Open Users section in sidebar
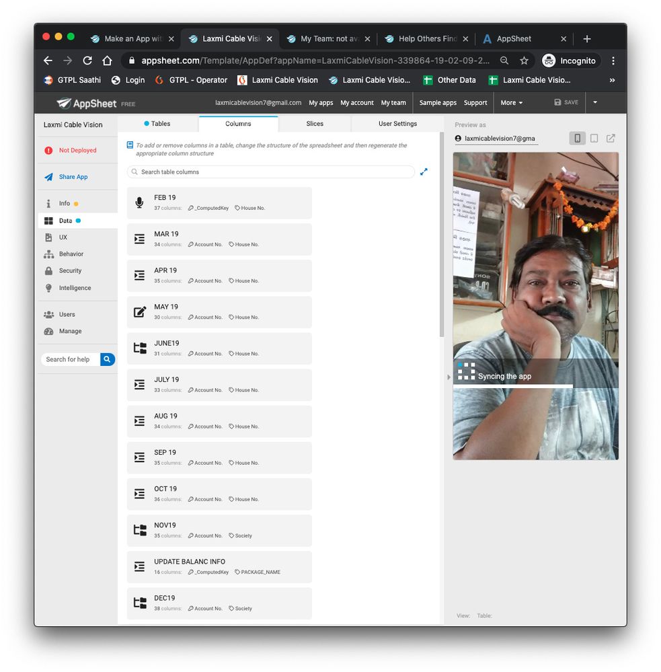 (67, 315)
